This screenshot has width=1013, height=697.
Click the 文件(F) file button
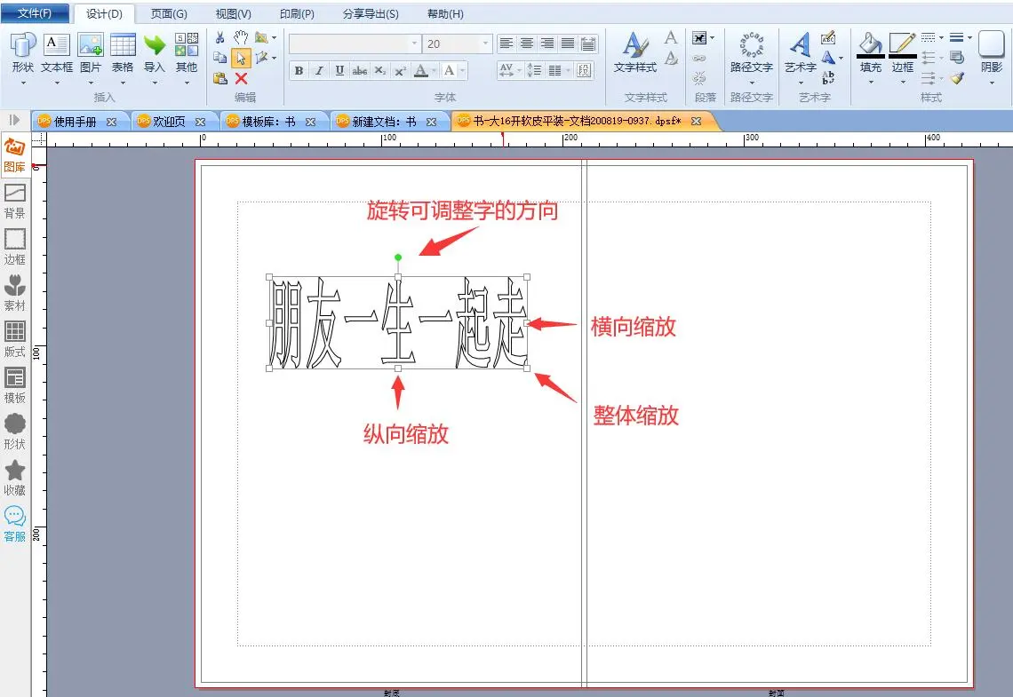pos(35,13)
